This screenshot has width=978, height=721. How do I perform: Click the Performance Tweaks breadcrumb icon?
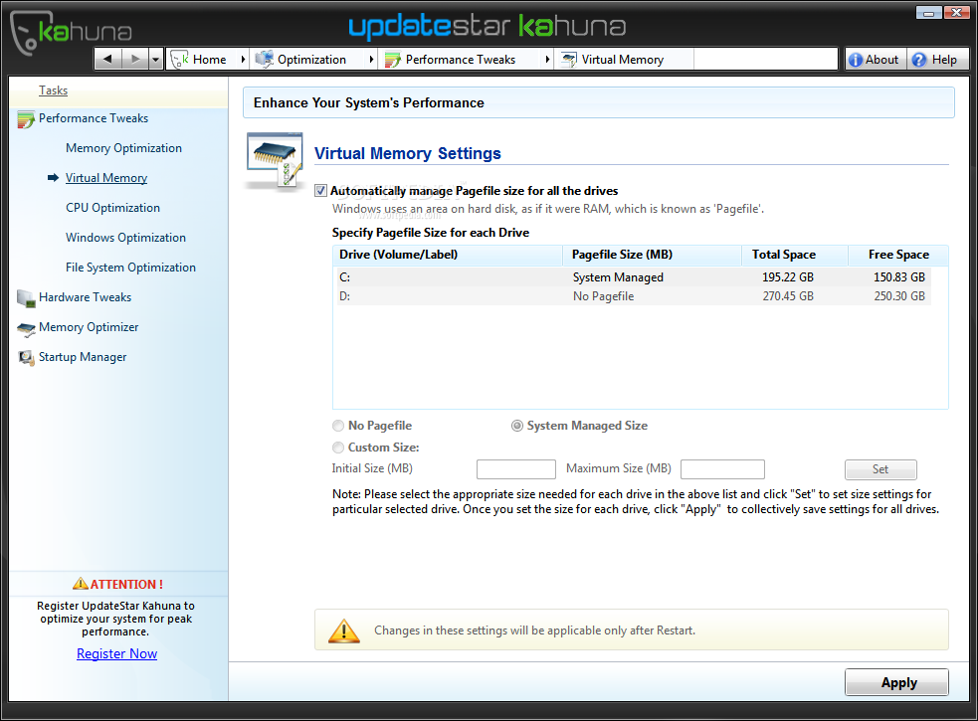pos(393,60)
